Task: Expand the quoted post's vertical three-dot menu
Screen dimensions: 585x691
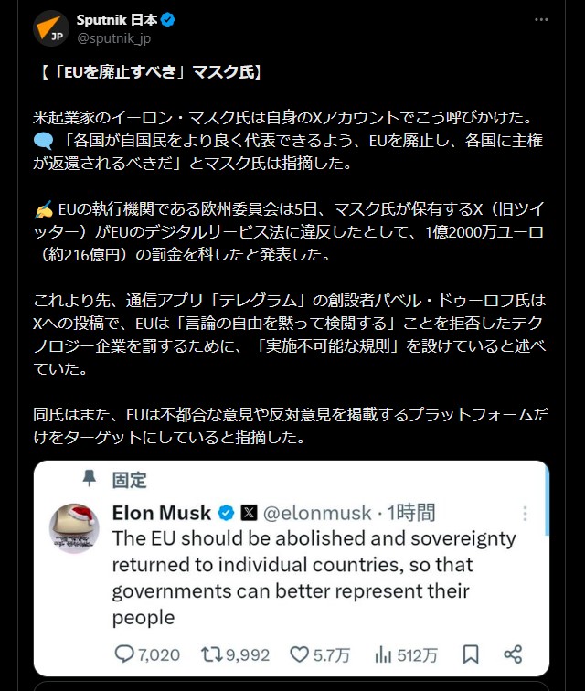Action: [x=525, y=514]
